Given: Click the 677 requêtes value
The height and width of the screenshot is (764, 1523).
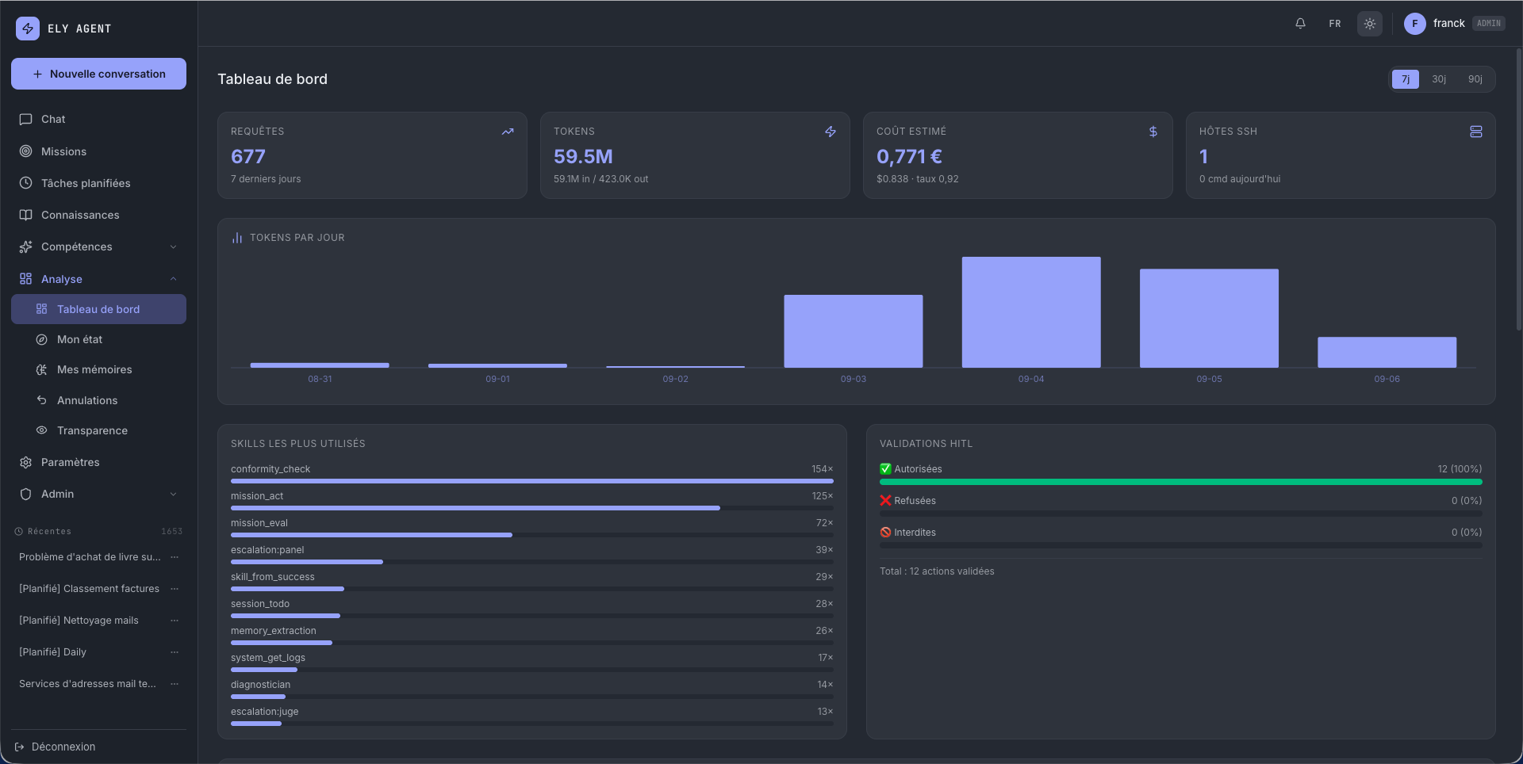Looking at the screenshot, I should (x=248, y=157).
